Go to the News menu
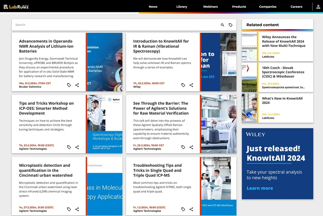323x216 pixels. [x=153, y=7]
